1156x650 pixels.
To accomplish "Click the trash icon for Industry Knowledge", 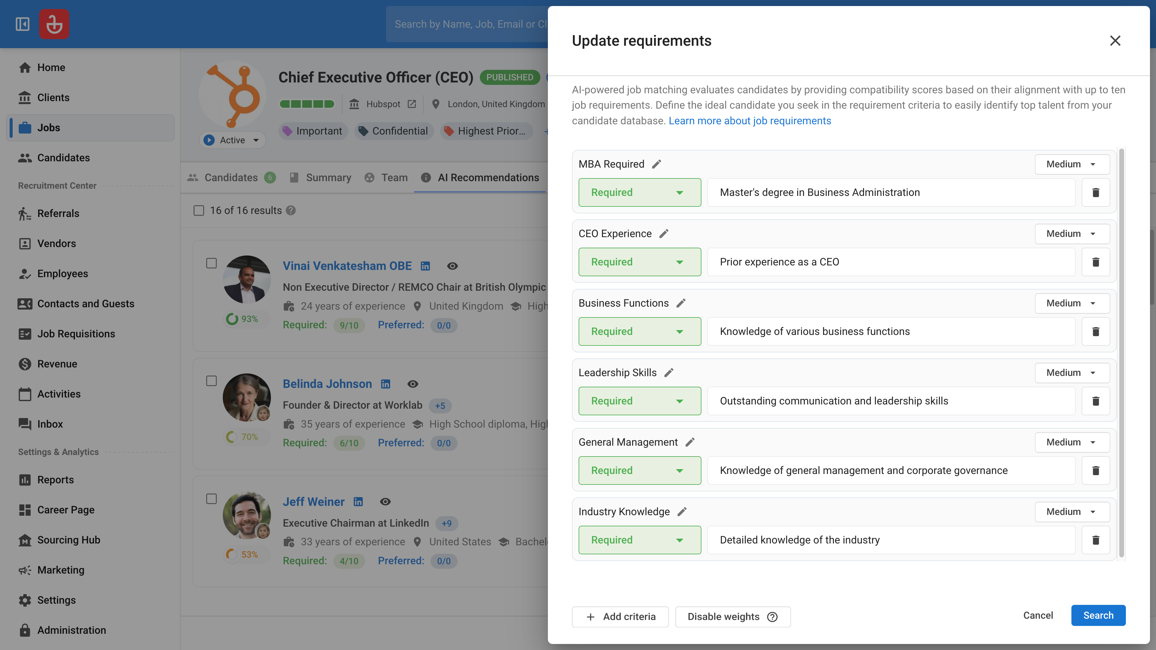I will coord(1095,540).
